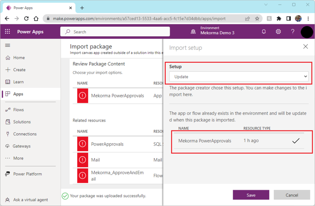The height and width of the screenshot is (206, 315).
Task: Open Flows in the left navigation
Action: 18,110
